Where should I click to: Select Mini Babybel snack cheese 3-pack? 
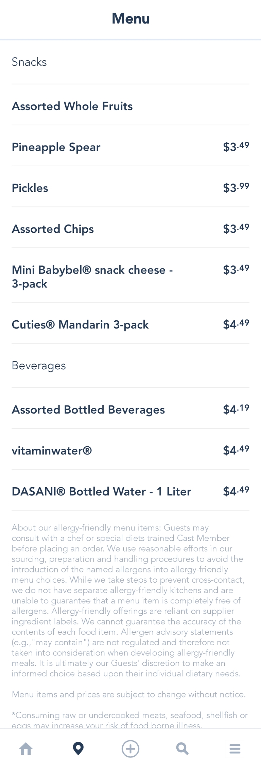[x=92, y=276]
